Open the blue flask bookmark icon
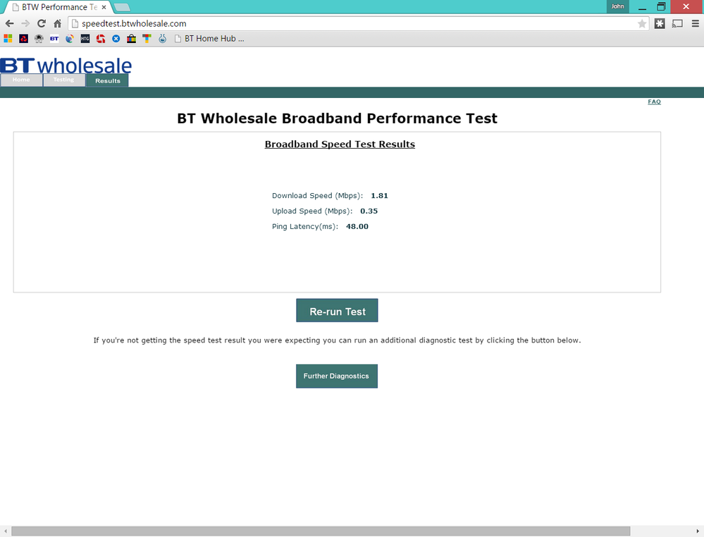The width and height of the screenshot is (704, 537). pyautogui.click(x=163, y=39)
